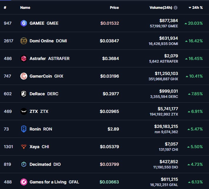209x189 pixels.
Task: Click GAMEE price $0.01532
Action: coord(109,23)
